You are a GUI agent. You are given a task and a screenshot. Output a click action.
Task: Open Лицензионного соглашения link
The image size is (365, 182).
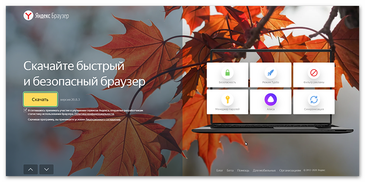tap(103, 119)
